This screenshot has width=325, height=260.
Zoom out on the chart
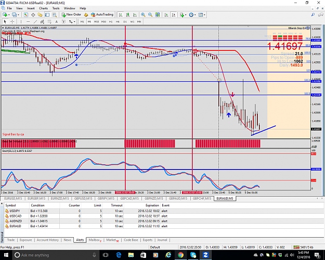(x=150, y=15)
